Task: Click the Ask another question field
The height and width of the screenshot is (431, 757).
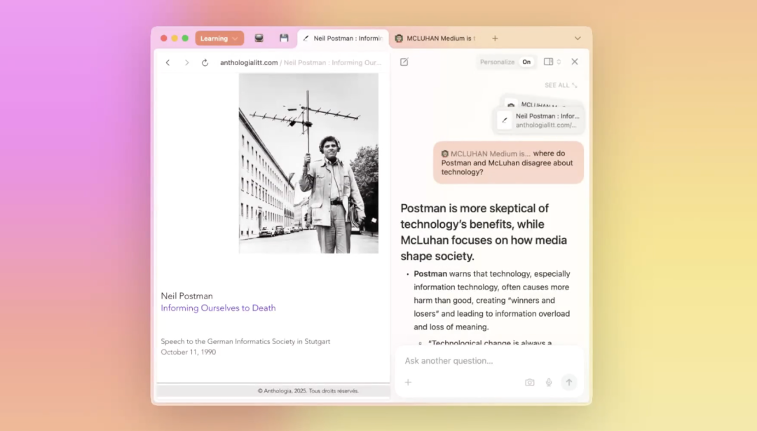Action: coord(489,361)
